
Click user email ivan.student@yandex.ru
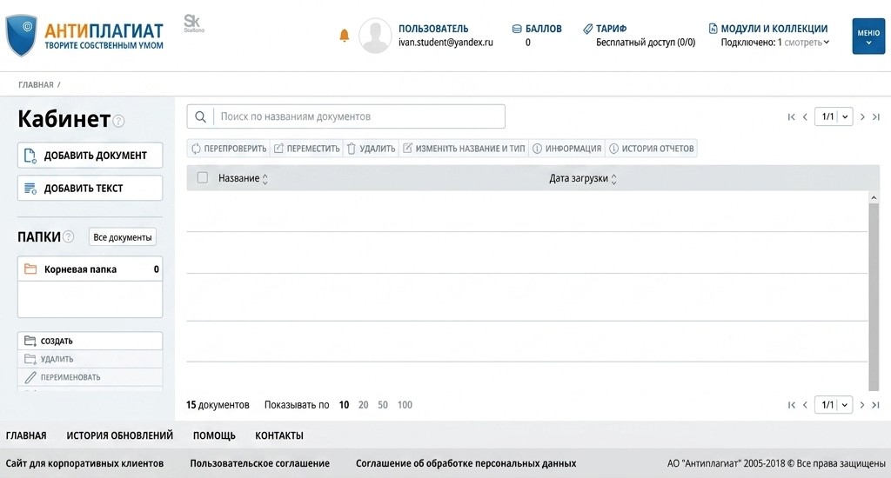tap(445, 43)
